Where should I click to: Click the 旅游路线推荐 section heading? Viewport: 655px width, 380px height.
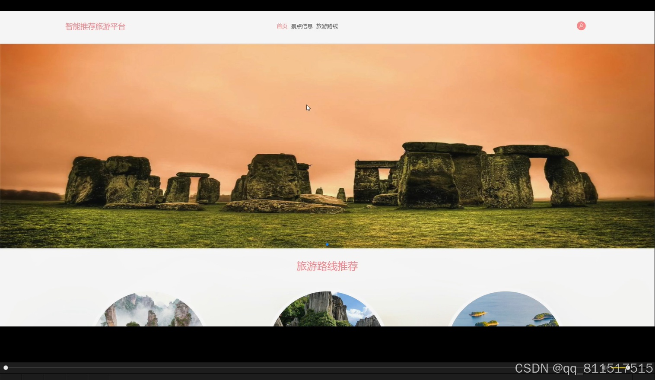point(327,266)
